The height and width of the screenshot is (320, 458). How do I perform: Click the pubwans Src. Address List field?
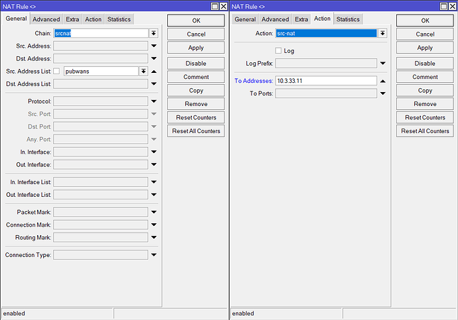[101, 71]
